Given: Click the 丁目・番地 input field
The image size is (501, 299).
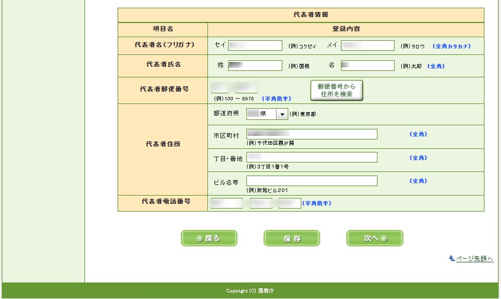Looking at the screenshot, I should (311, 157).
